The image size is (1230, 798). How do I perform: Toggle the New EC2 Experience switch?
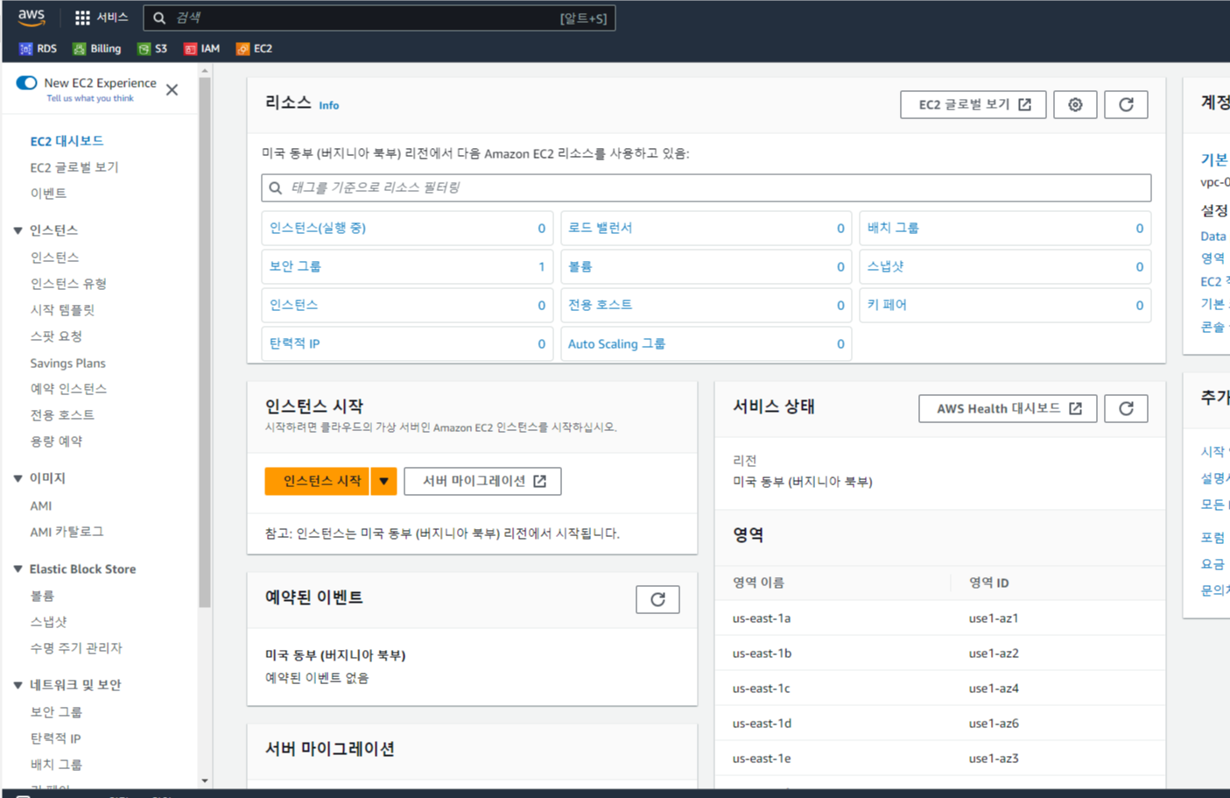pos(26,82)
